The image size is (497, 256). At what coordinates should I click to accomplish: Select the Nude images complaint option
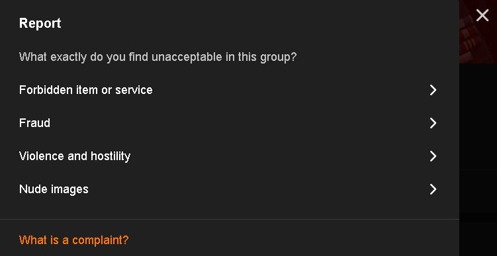[230, 189]
